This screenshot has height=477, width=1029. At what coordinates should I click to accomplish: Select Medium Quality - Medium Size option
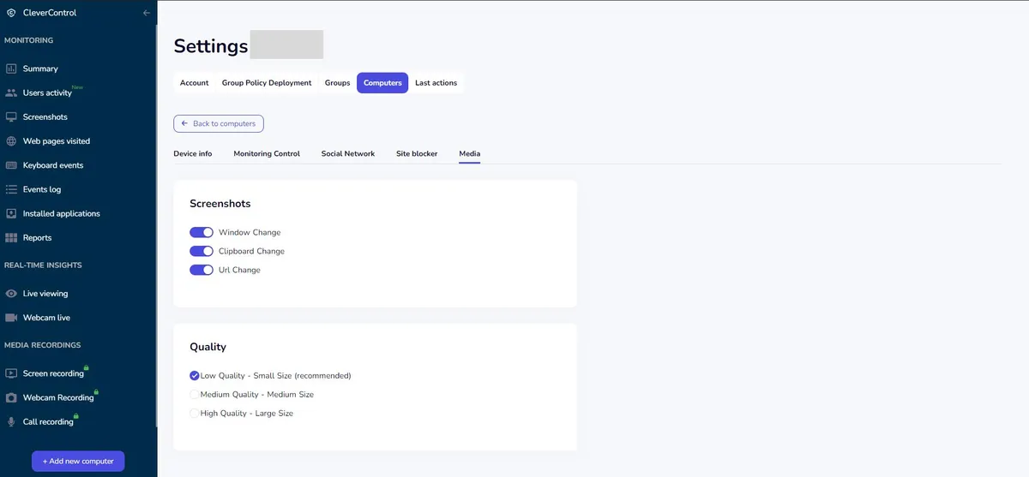[195, 395]
